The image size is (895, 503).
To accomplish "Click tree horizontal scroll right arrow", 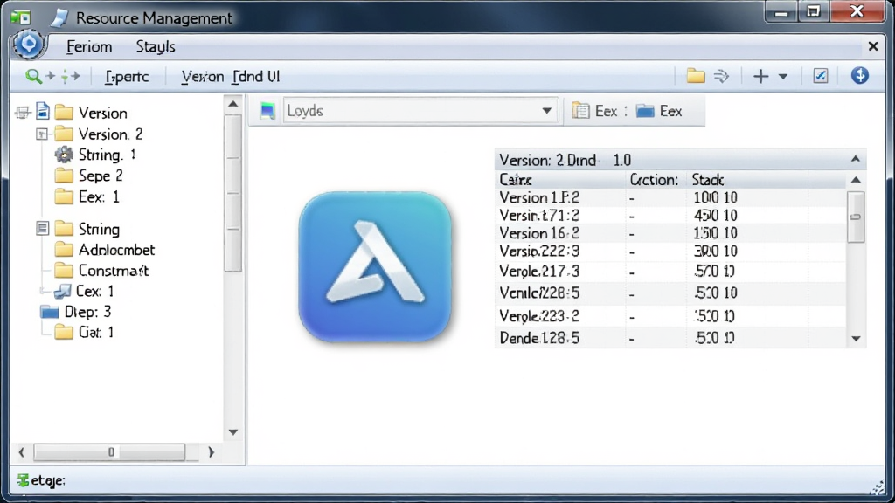I will (211, 452).
